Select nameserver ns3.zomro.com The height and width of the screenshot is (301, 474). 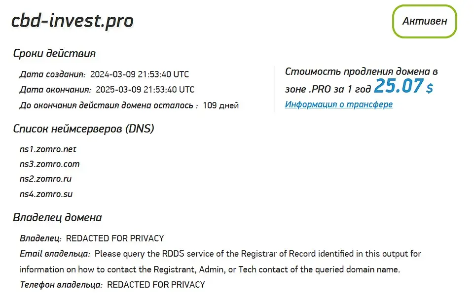pos(49,164)
